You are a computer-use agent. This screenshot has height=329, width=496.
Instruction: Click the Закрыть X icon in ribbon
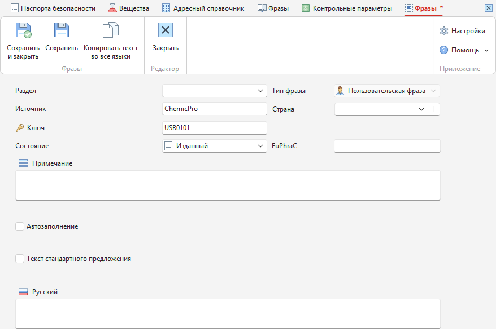[166, 30]
